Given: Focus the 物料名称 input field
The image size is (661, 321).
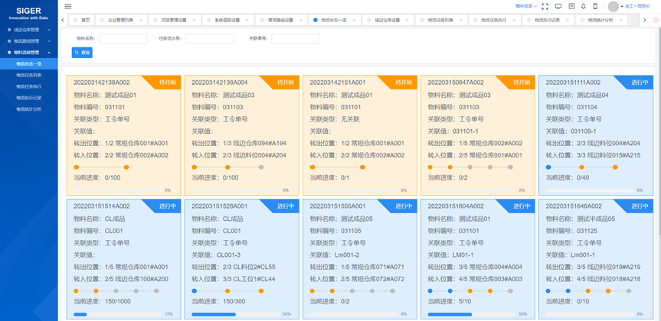Looking at the screenshot, I should 123,39.
